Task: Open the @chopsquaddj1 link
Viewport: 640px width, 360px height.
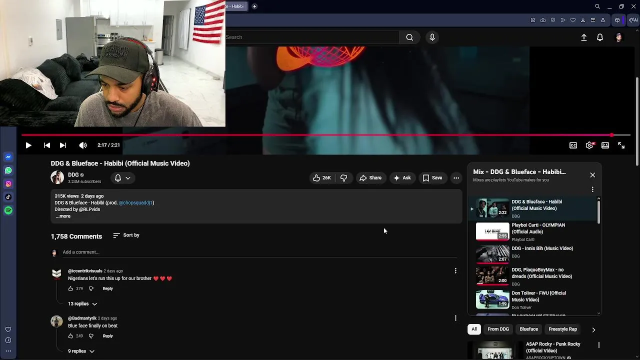Action: (136, 203)
